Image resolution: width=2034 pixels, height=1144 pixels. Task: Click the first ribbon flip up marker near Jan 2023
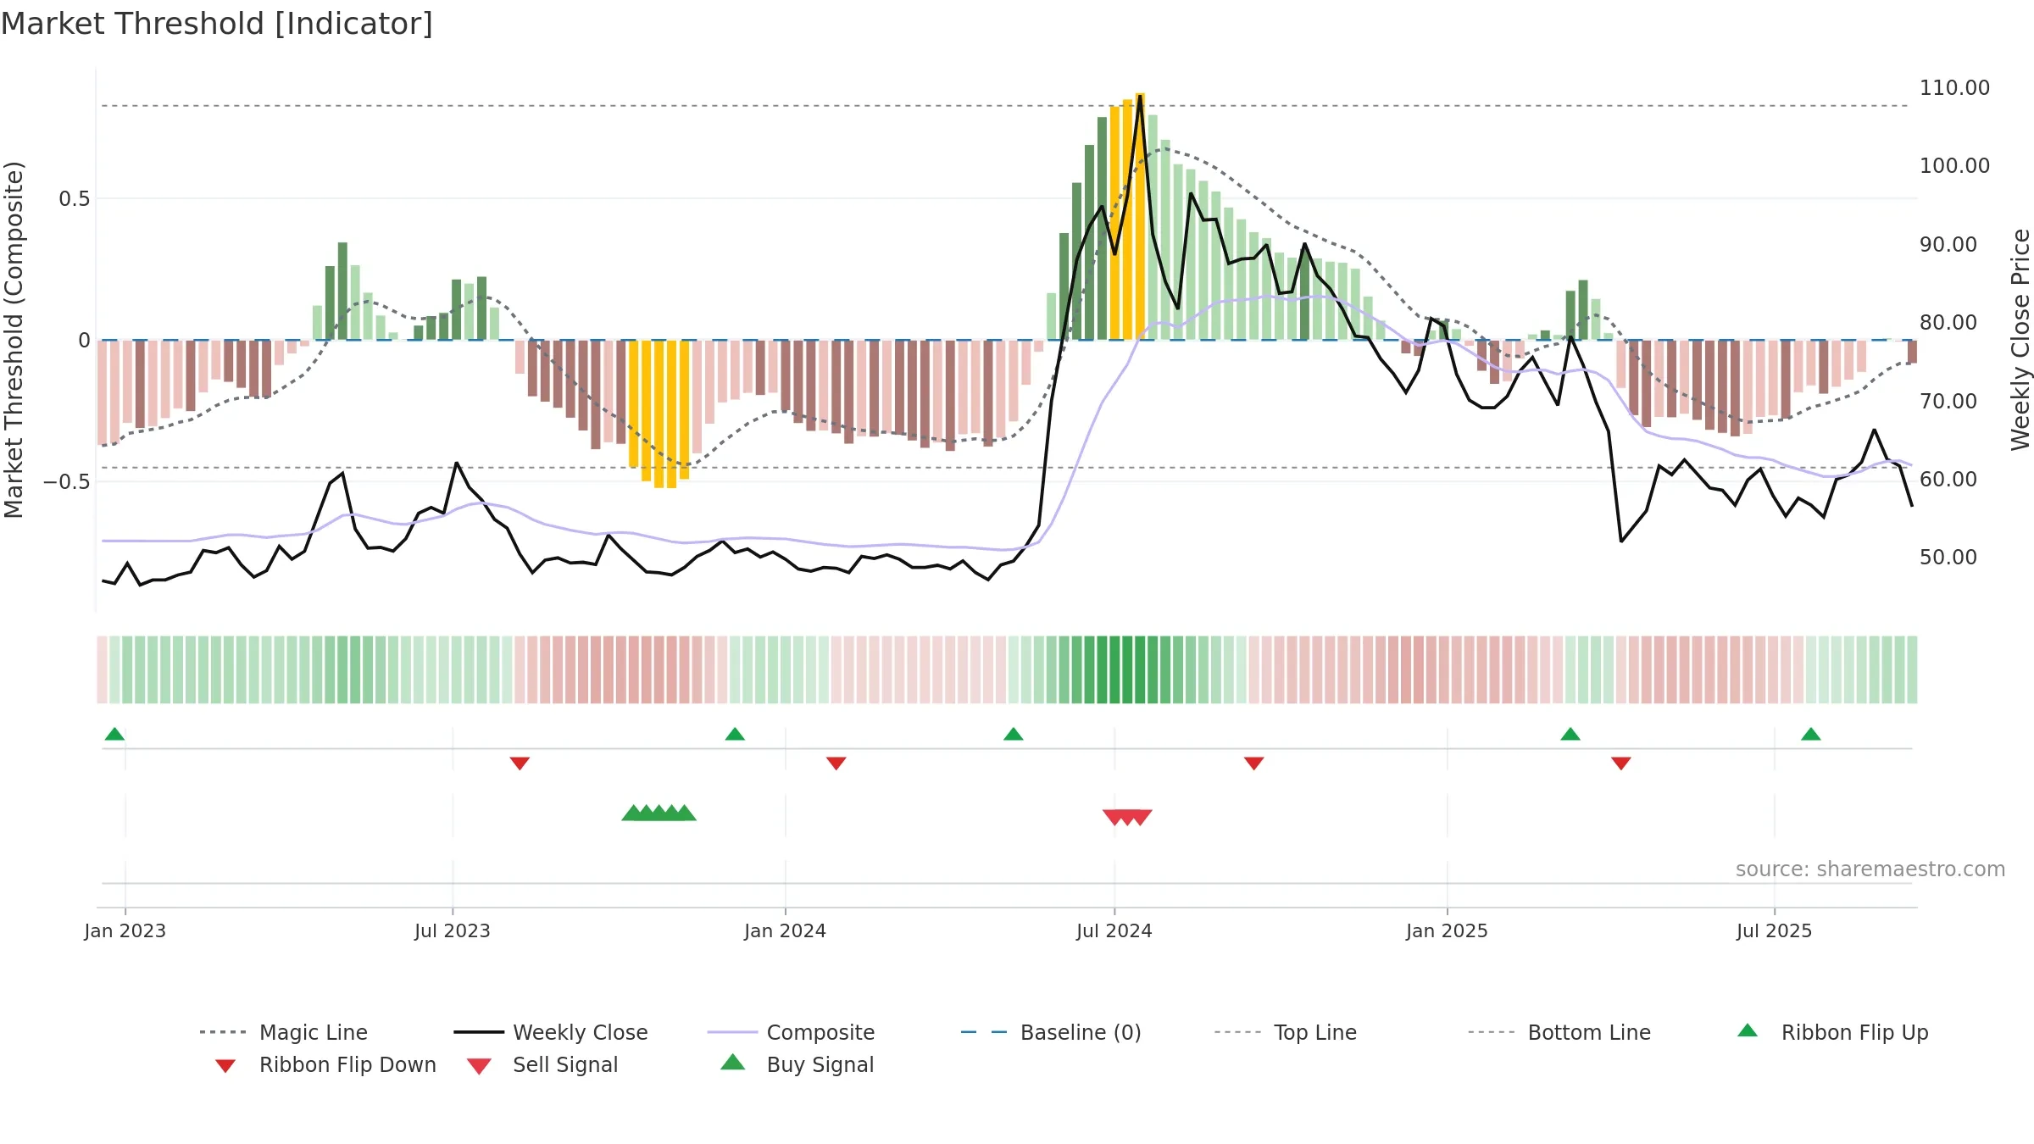[114, 734]
